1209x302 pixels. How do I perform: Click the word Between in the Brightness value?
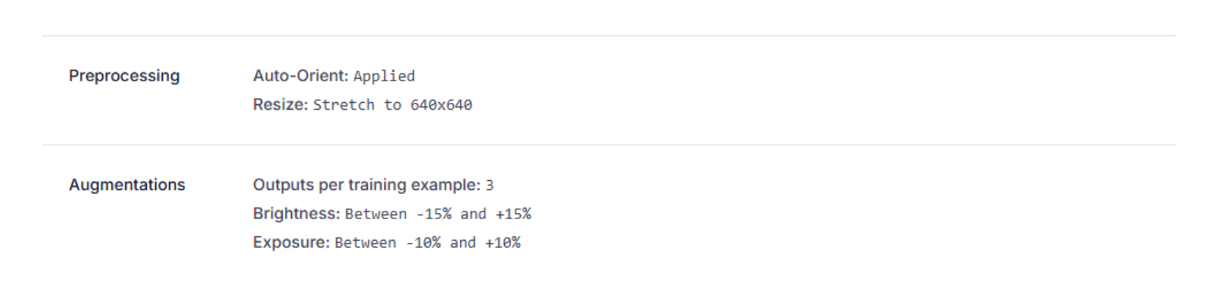click(376, 214)
